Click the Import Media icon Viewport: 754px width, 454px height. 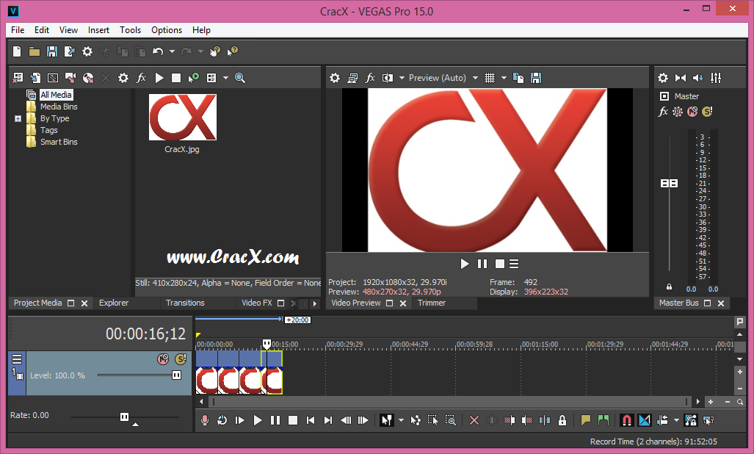pyautogui.click(x=35, y=78)
